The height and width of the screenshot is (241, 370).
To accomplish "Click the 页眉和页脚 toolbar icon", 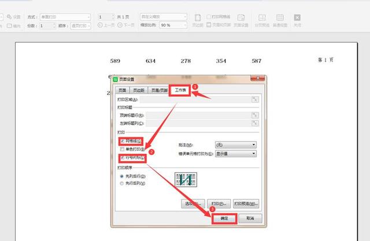I will [x=219, y=25].
